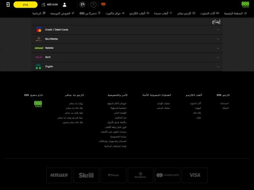This screenshot has width=254, height=190.
Task: Click the green 888 casino footer logo
Action: 38,104
